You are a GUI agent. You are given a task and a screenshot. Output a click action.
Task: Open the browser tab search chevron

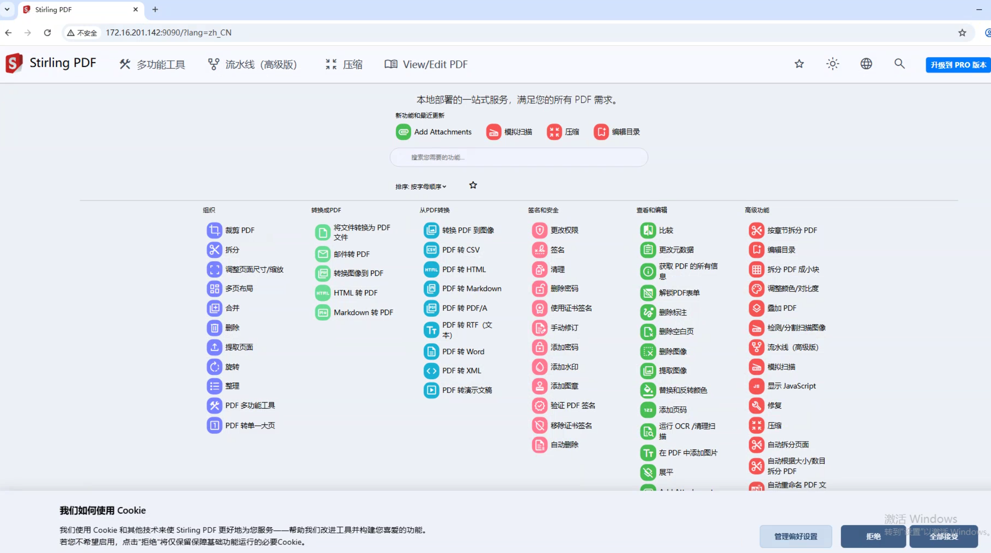click(7, 9)
